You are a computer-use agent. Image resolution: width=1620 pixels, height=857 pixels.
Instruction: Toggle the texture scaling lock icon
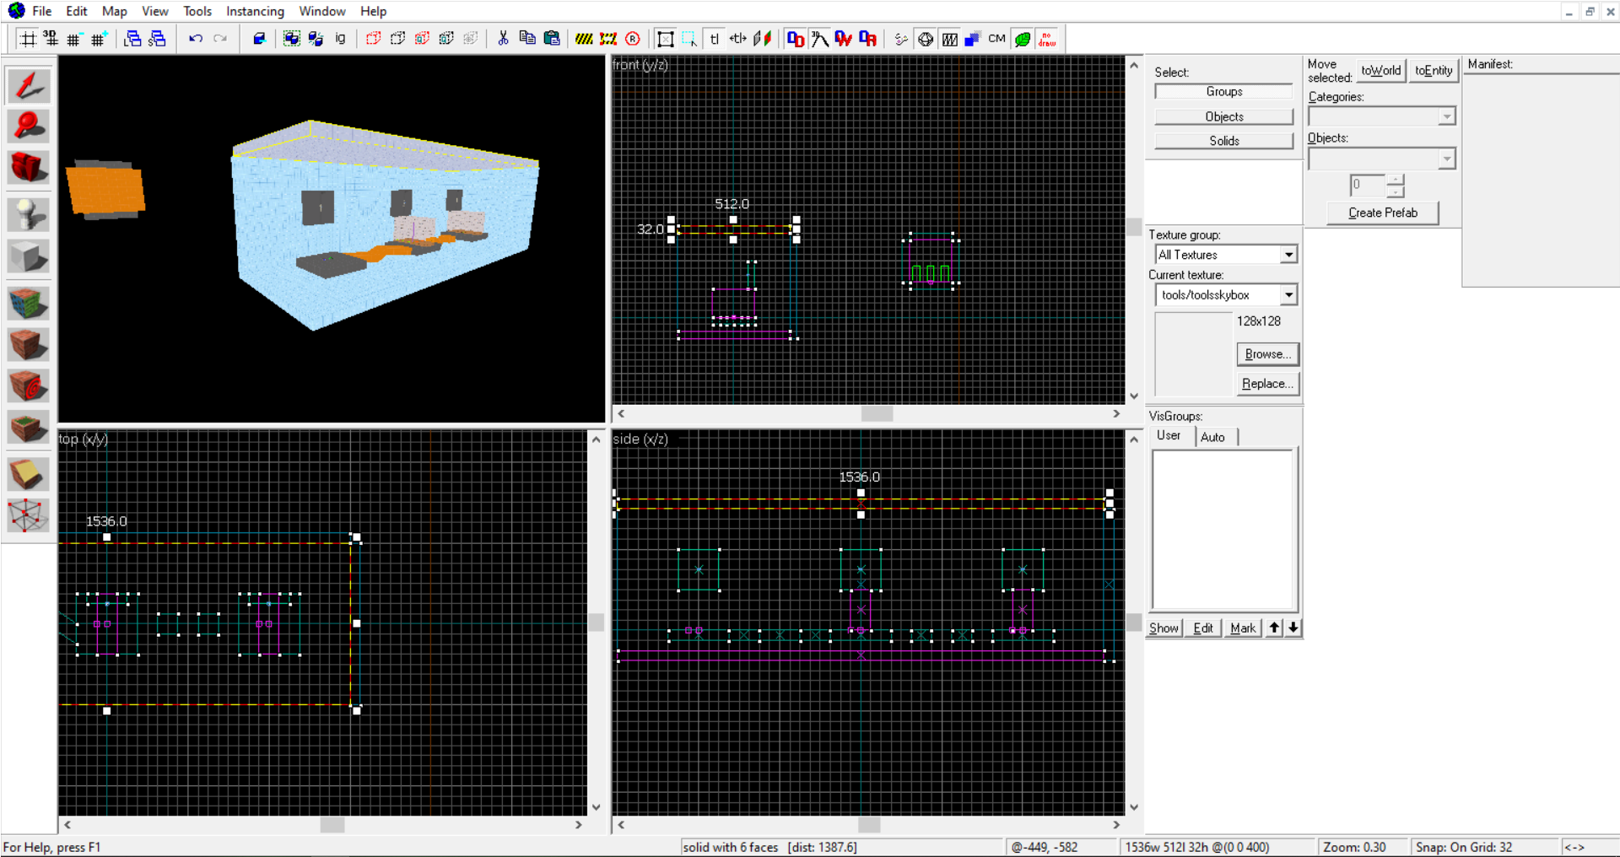click(738, 39)
